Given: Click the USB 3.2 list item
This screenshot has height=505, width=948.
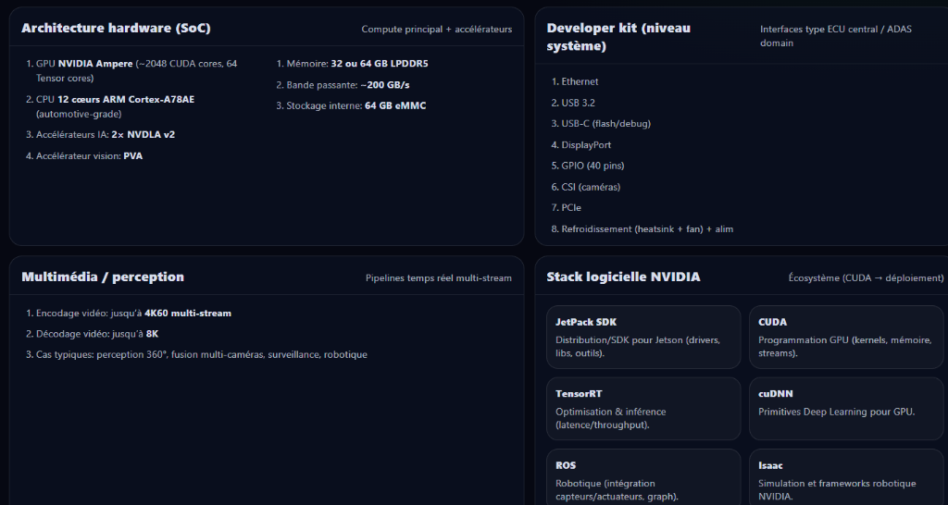Looking at the screenshot, I should pyautogui.click(x=573, y=103).
